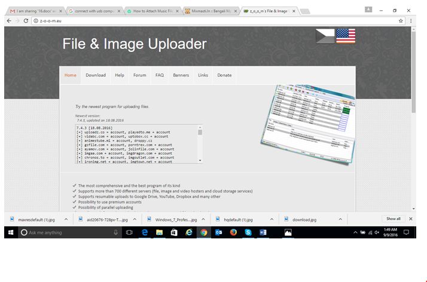Click the browser forward arrow
Image resolution: width=427 pixels, height=282 pixels.
[17, 21]
